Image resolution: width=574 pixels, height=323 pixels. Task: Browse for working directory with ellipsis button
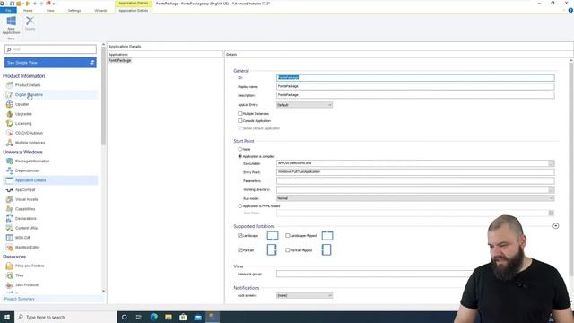tap(551, 189)
